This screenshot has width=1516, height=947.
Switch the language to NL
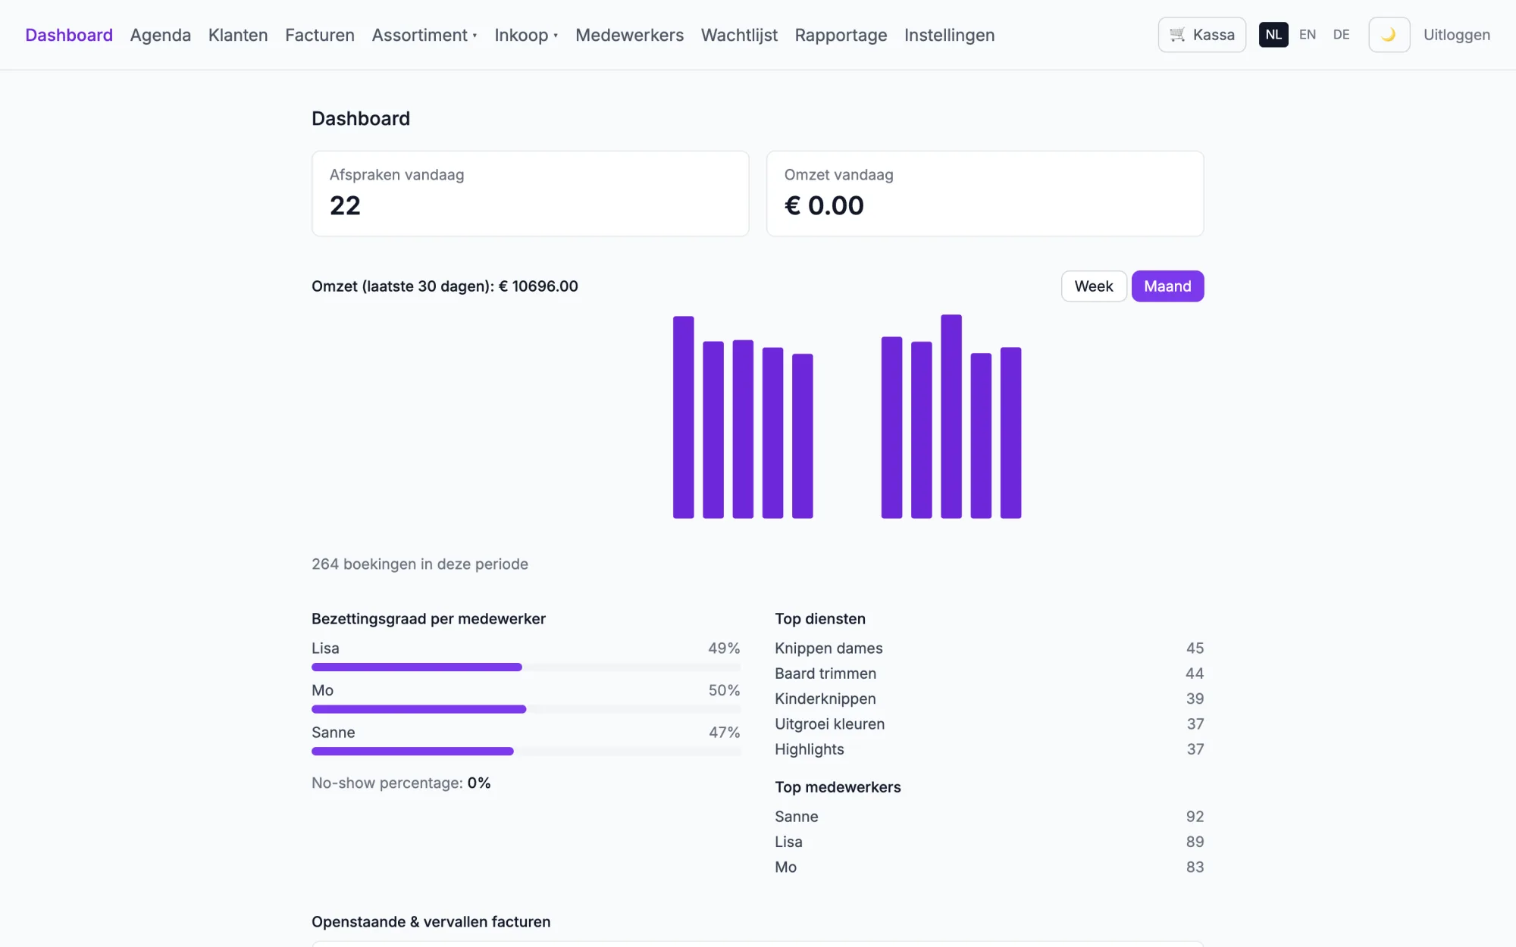[1273, 35]
